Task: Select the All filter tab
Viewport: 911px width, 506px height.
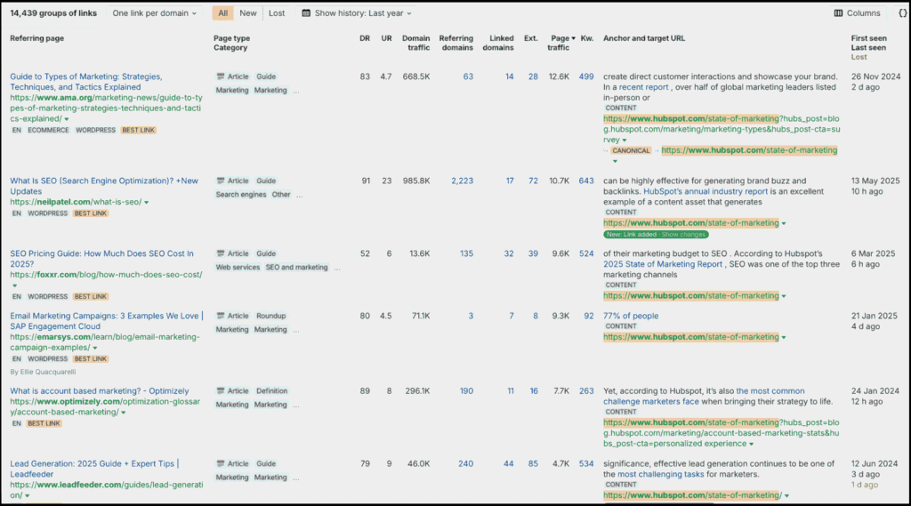Action: [222, 12]
